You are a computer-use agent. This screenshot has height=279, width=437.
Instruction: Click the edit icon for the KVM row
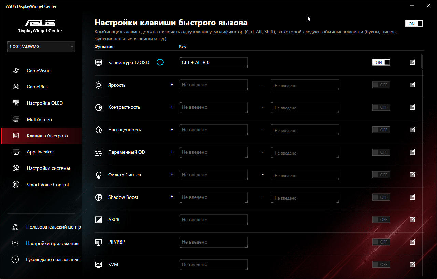(412, 264)
